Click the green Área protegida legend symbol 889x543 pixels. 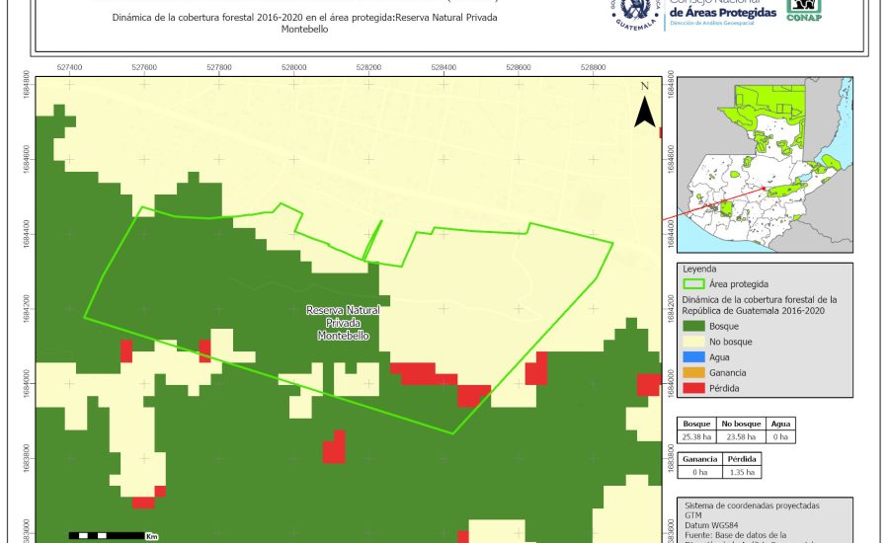pos(694,283)
